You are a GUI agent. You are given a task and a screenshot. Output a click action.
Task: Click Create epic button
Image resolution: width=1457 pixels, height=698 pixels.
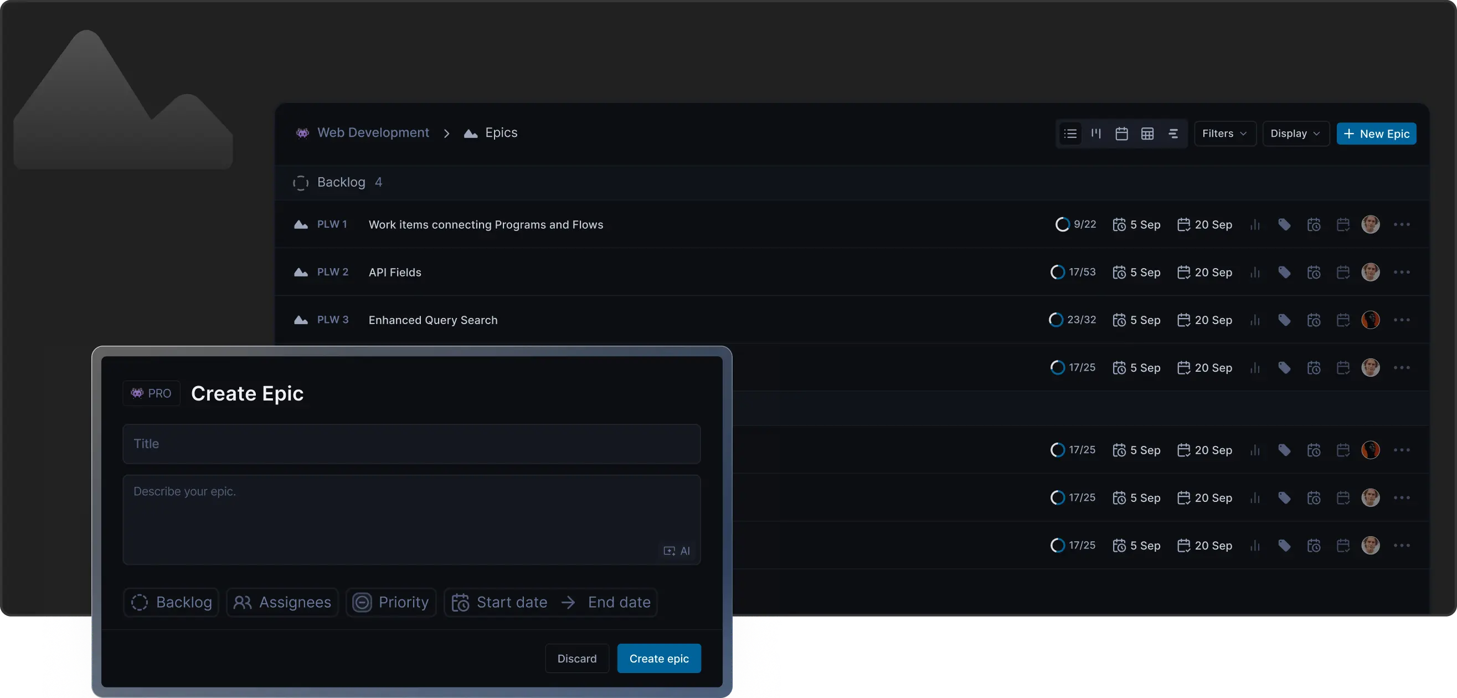click(x=658, y=659)
